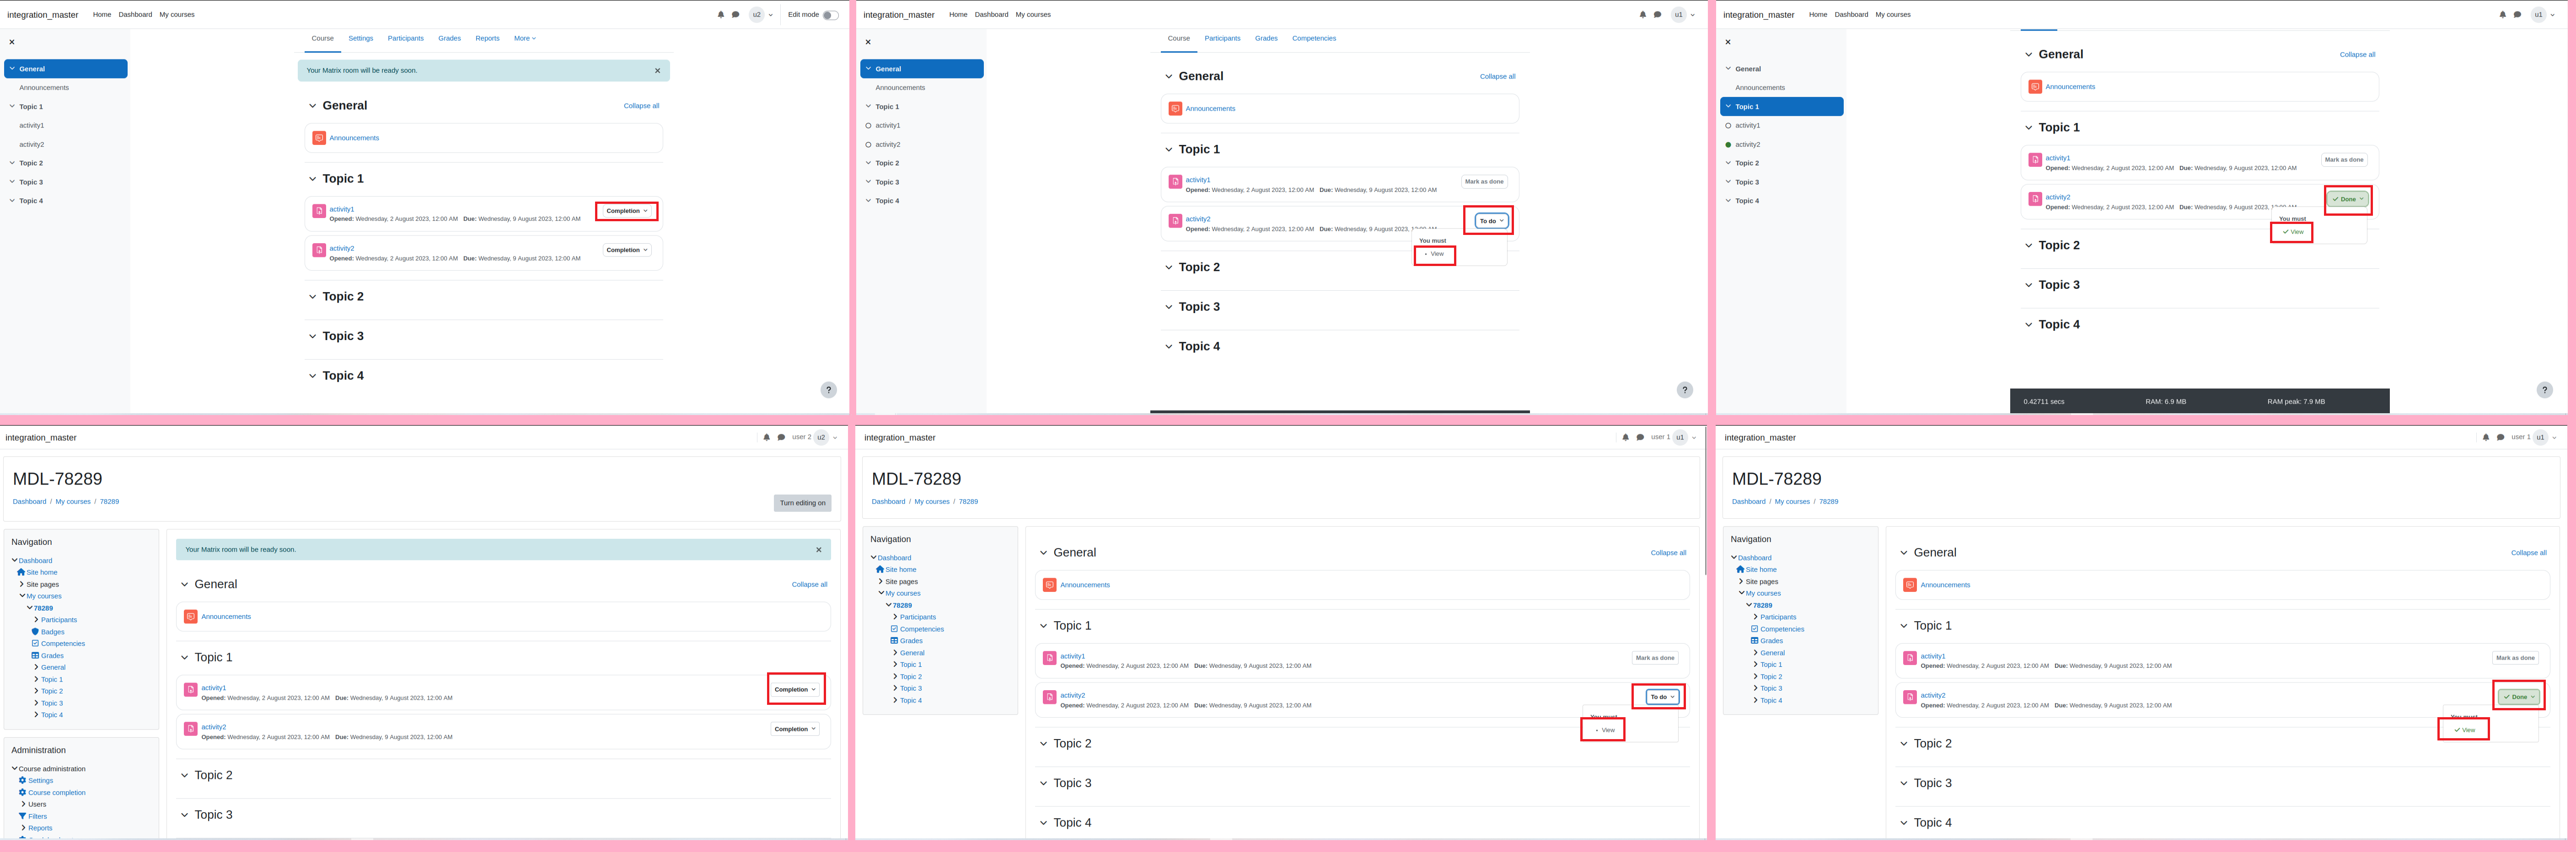
Task: Click Announcements forum icon in top-left panel
Action: pyautogui.click(x=319, y=138)
